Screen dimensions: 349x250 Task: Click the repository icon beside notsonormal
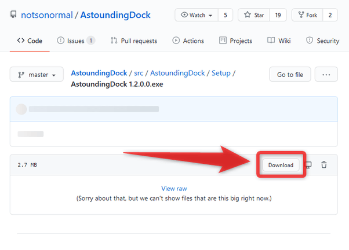coord(13,14)
